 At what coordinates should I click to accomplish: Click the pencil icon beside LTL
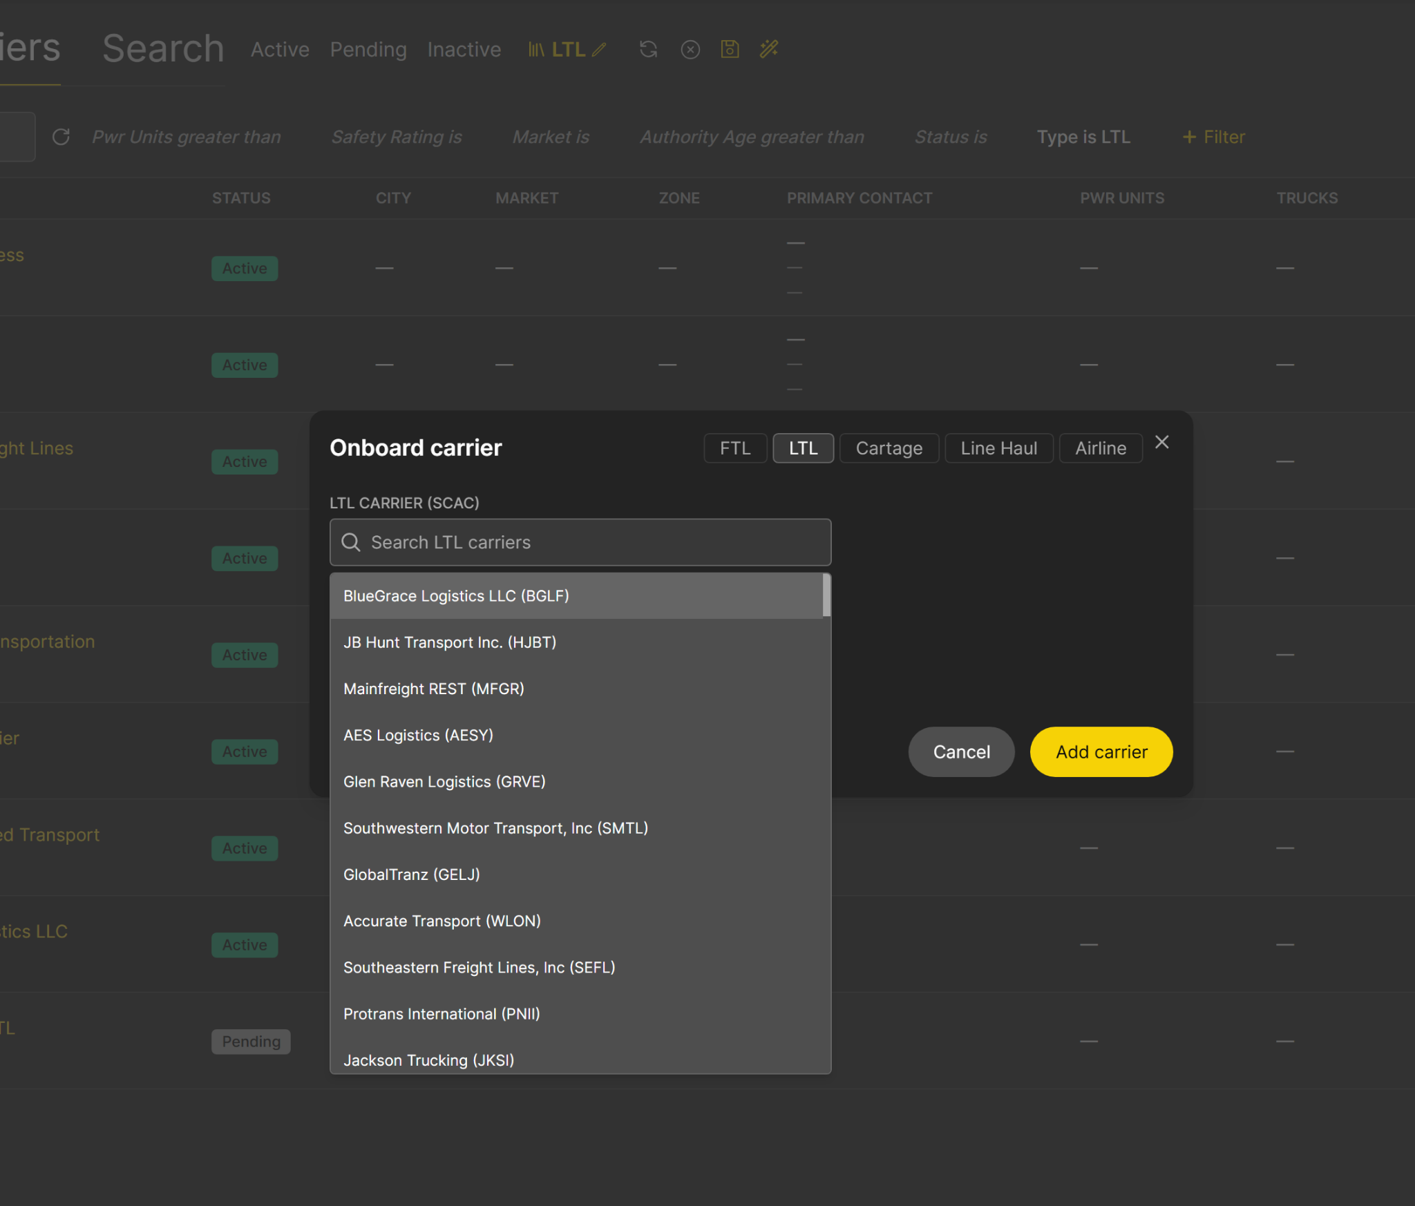[599, 50]
